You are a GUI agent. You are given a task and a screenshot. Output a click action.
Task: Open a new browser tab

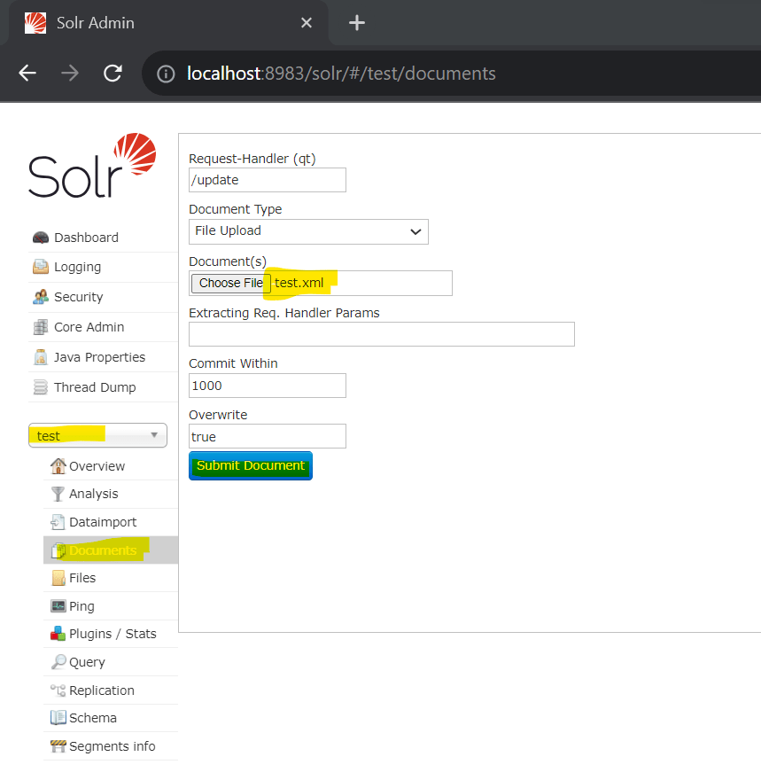click(357, 23)
